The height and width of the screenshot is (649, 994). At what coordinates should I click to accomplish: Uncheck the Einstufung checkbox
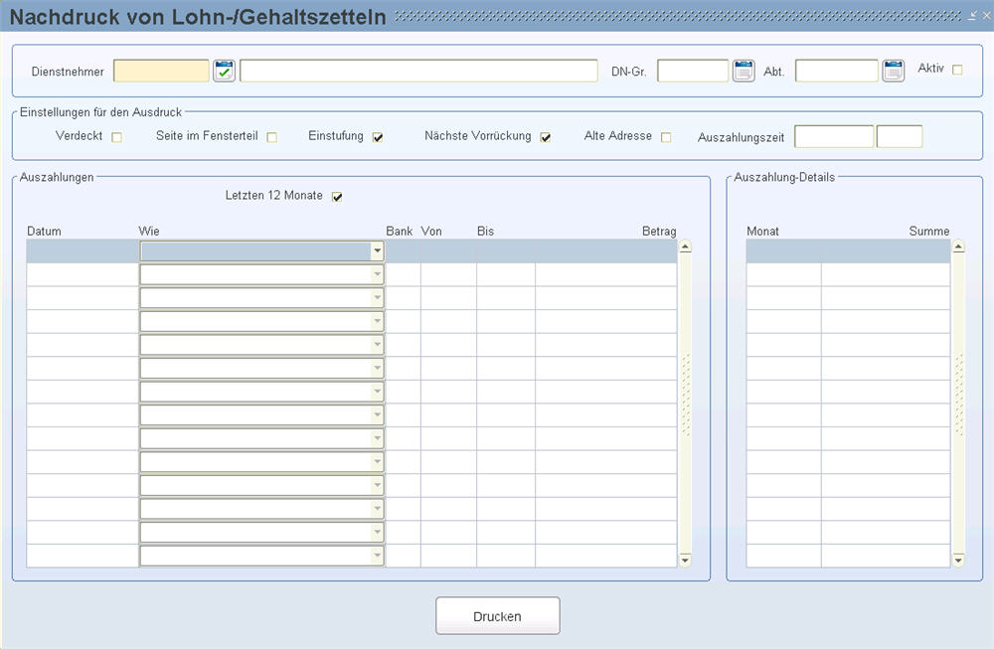pyautogui.click(x=378, y=137)
